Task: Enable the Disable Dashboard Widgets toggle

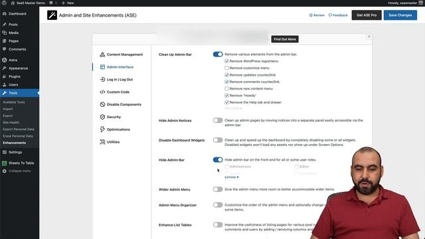Action: (218, 140)
